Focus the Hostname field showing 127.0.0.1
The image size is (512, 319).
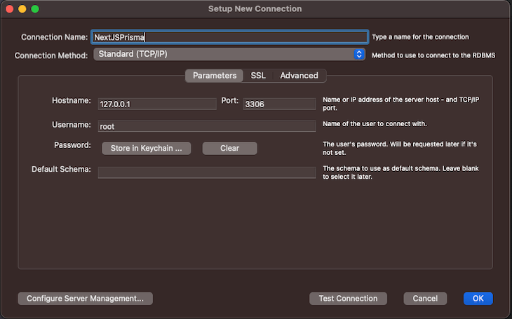coord(156,103)
